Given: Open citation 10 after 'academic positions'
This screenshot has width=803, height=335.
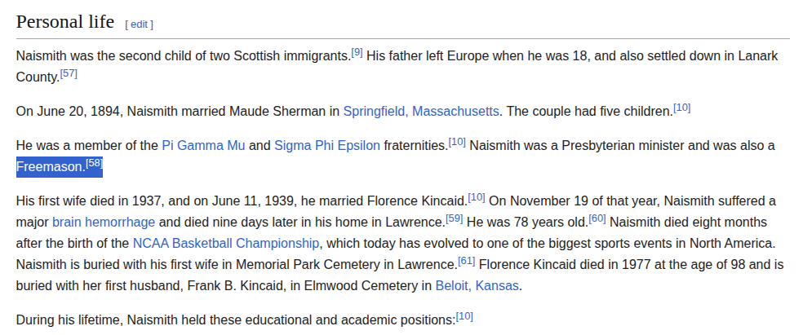Looking at the screenshot, I should 464,316.
